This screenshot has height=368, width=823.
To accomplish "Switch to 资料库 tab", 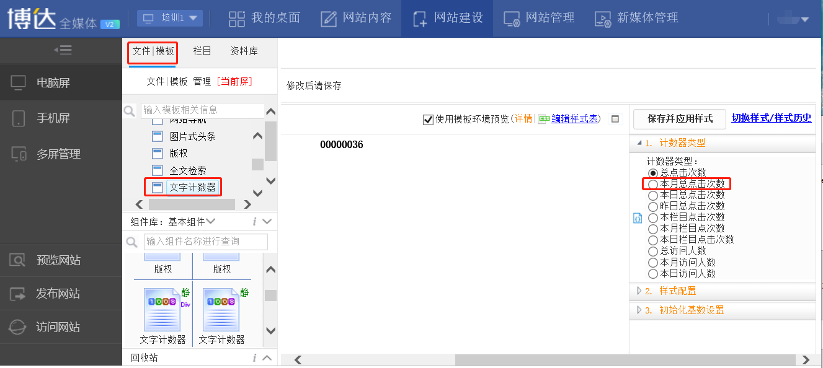I will pos(244,51).
